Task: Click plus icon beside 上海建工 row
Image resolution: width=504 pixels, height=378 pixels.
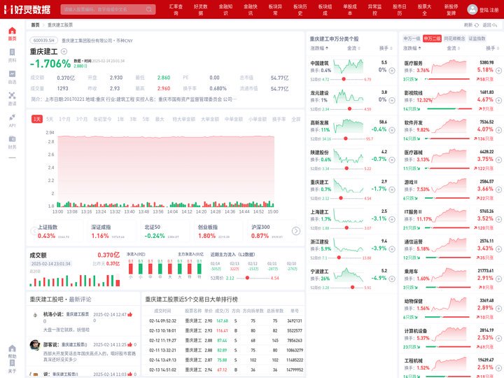Action: click(392, 219)
